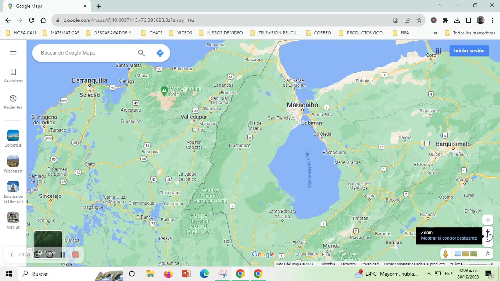This screenshot has height=281, width=500.
Task: Click the address bar URL
Action: pyautogui.click(x=129, y=20)
